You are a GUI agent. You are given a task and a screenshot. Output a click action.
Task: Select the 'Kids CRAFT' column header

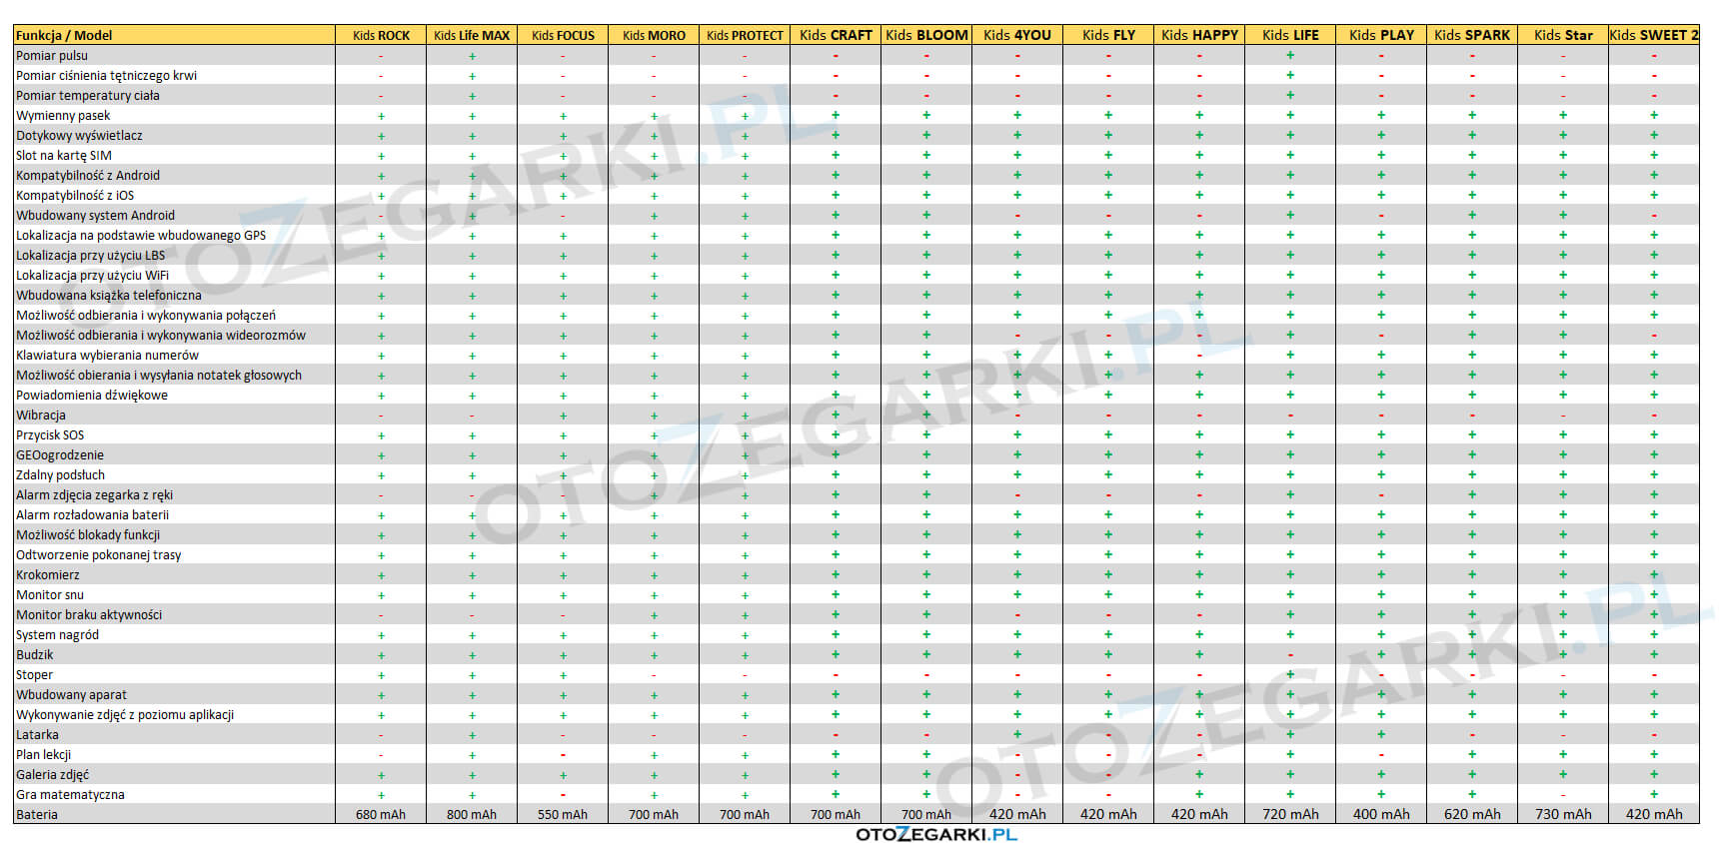(x=836, y=35)
